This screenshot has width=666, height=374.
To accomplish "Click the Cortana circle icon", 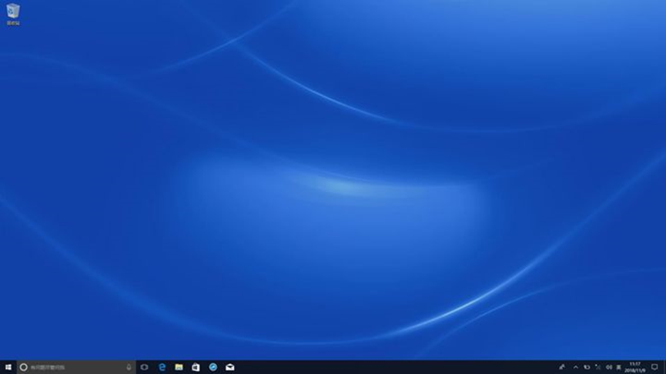I will pyautogui.click(x=24, y=367).
